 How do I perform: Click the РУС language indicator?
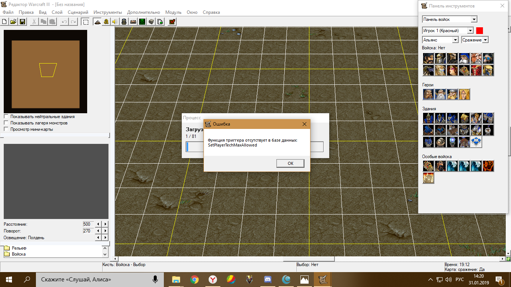tap(460, 279)
